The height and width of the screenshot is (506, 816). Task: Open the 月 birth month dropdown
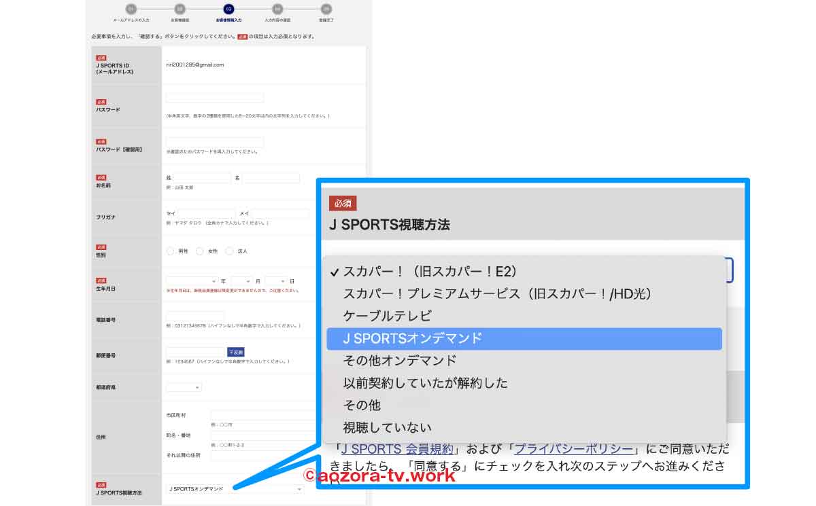pos(243,281)
